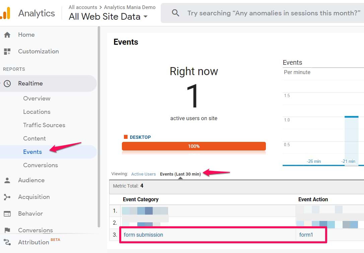Expand the Conversions flag section
Image resolution: width=364 pixels, height=253 pixels.
click(35, 230)
